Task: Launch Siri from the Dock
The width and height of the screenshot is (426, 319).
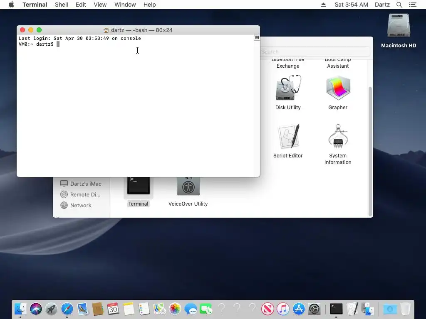Action: [x=36, y=309]
